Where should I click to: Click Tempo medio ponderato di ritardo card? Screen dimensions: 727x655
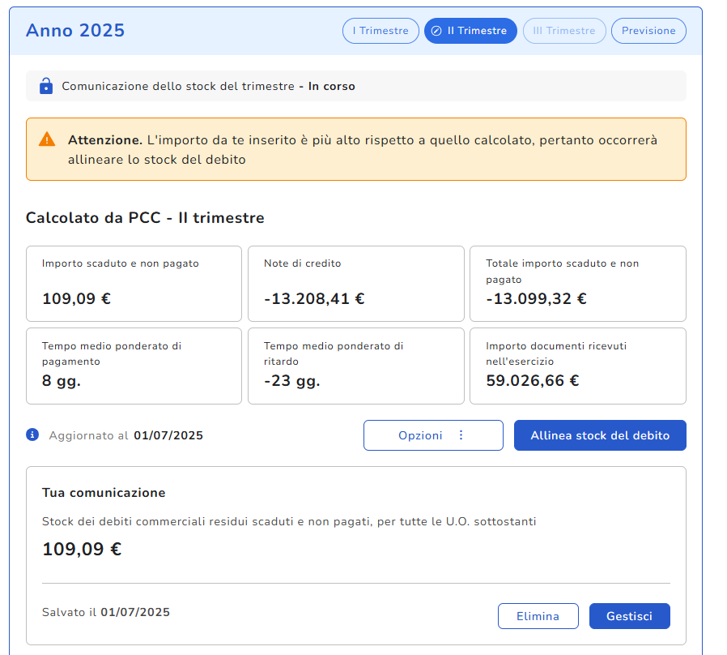click(355, 366)
